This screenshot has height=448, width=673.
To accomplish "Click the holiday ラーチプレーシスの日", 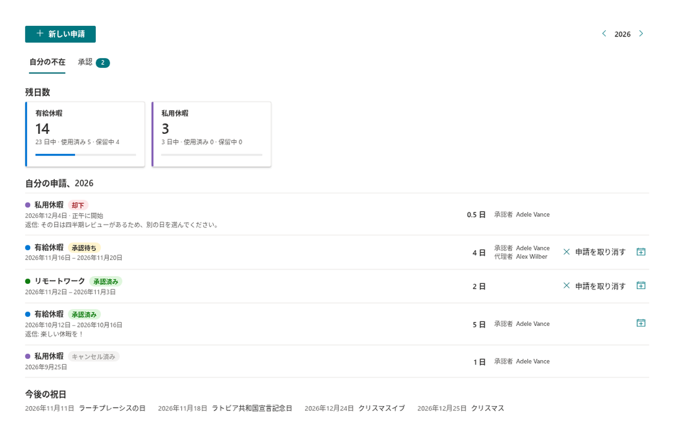I will click(112, 408).
